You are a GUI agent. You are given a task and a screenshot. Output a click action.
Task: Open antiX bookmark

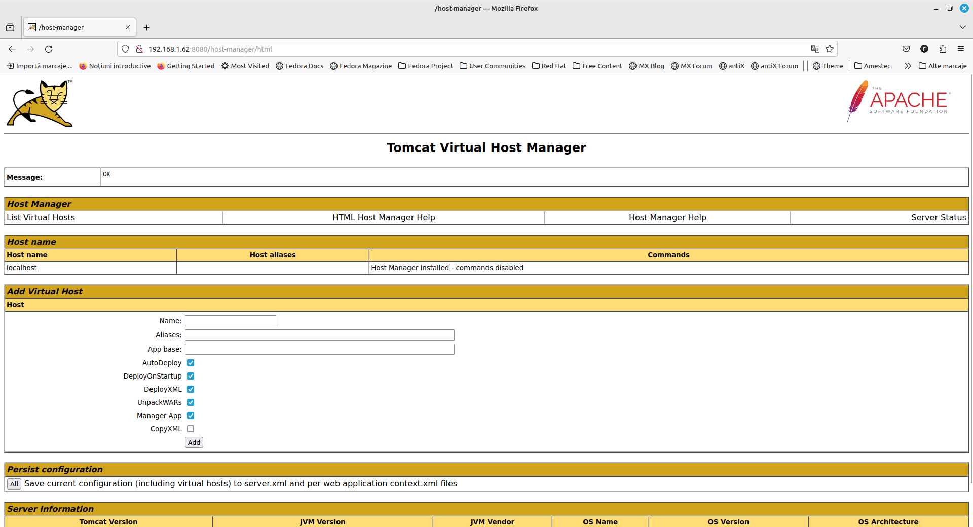click(x=732, y=66)
